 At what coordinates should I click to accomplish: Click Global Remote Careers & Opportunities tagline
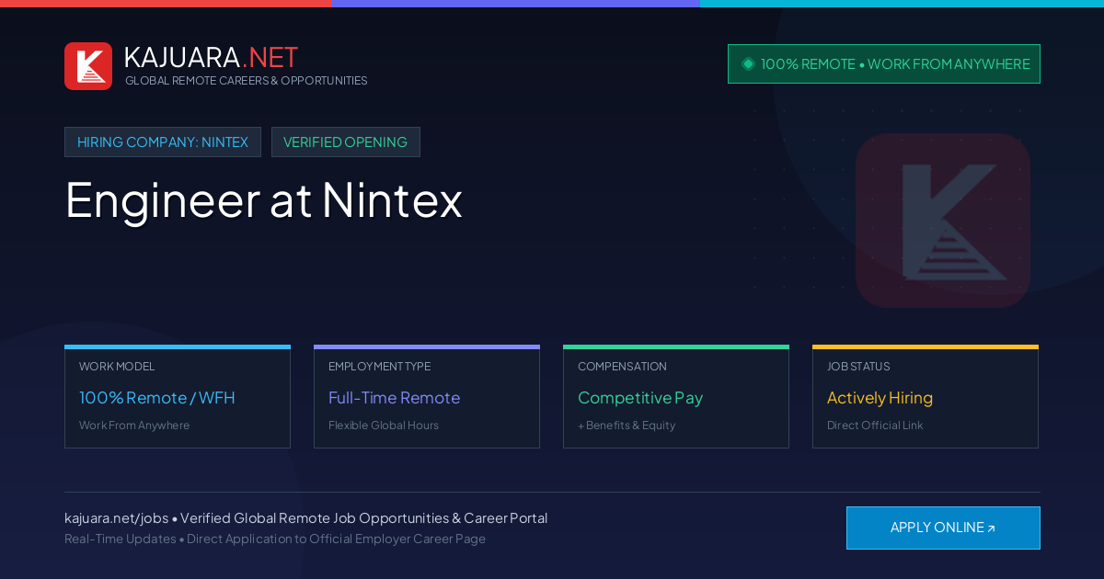tap(247, 81)
